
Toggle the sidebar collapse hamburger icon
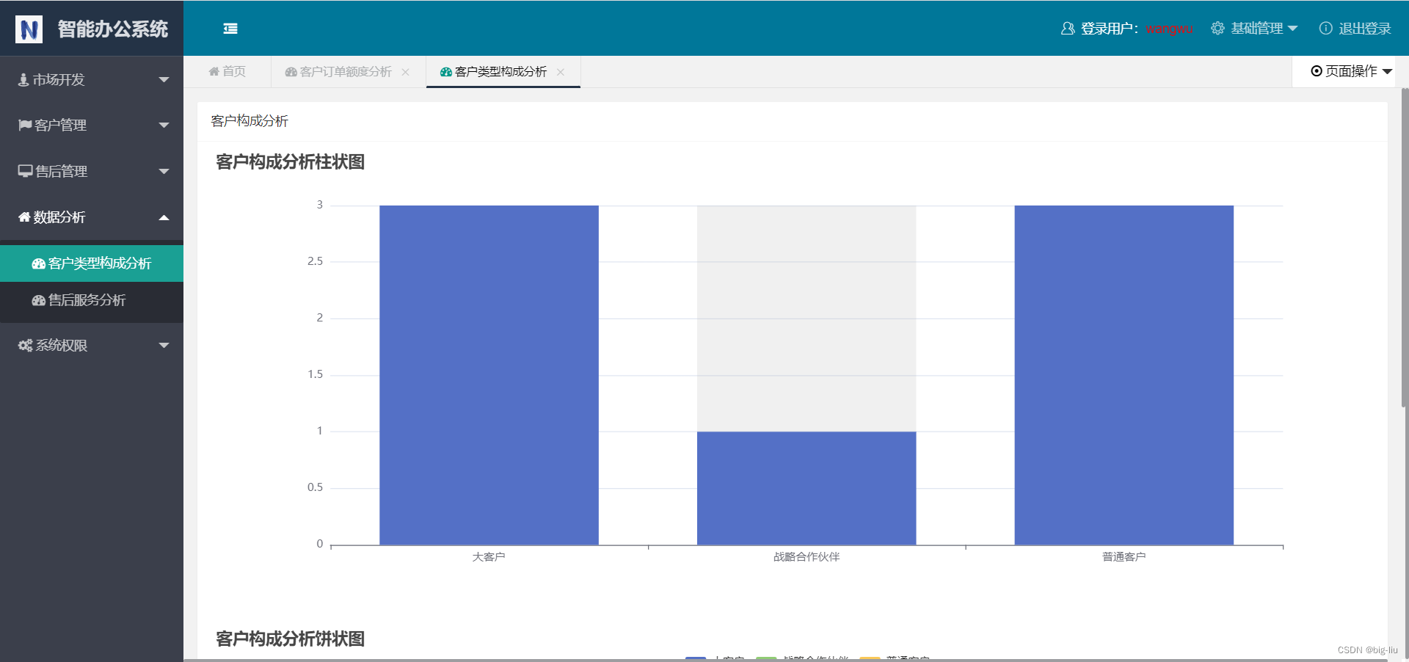point(230,29)
